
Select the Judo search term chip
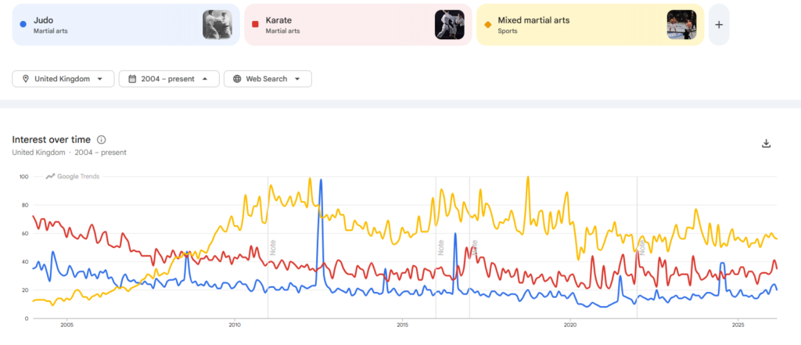pos(102,24)
